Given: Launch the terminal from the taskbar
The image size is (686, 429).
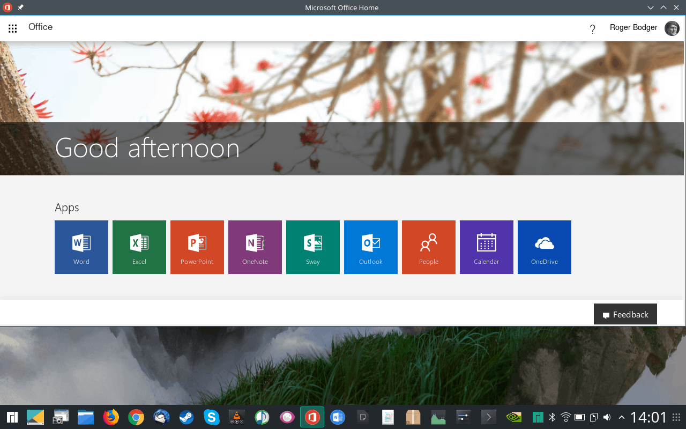Looking at the screenshot, I should coord(488,417).
